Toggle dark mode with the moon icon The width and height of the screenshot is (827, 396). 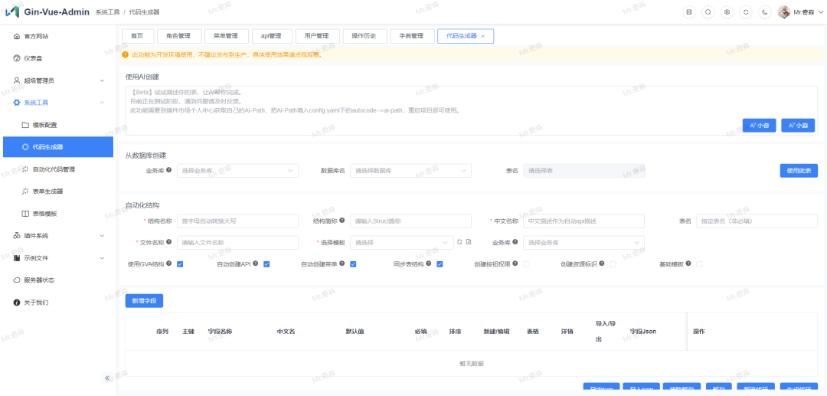point(764,12)
